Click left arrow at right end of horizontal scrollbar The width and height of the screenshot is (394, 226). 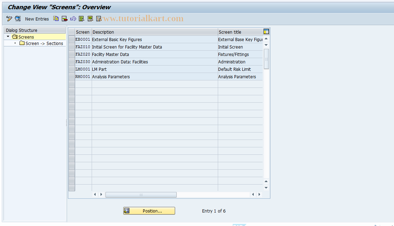tap(253, 194)
